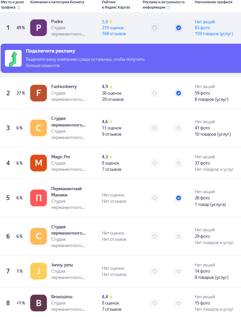Click the 26 фото text
This screenshot has height=317, width=241.
click(x=202, y=198)
